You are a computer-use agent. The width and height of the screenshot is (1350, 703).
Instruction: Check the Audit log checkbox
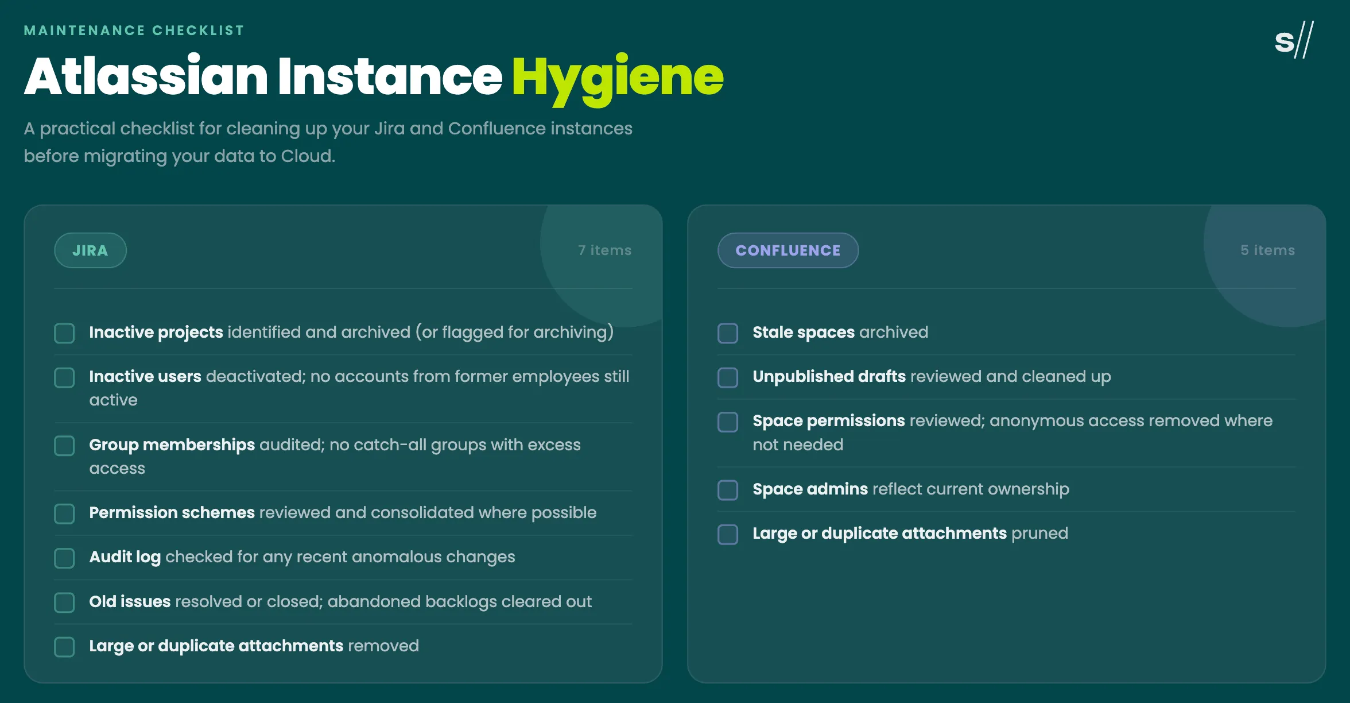pos(64,558)
